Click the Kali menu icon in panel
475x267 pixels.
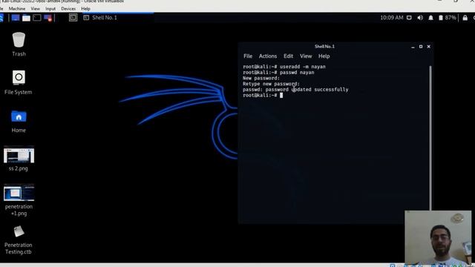click(x=1, y=18)
